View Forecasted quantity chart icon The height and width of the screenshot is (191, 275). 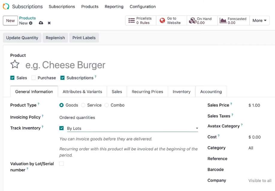click(x=223, y=21)
